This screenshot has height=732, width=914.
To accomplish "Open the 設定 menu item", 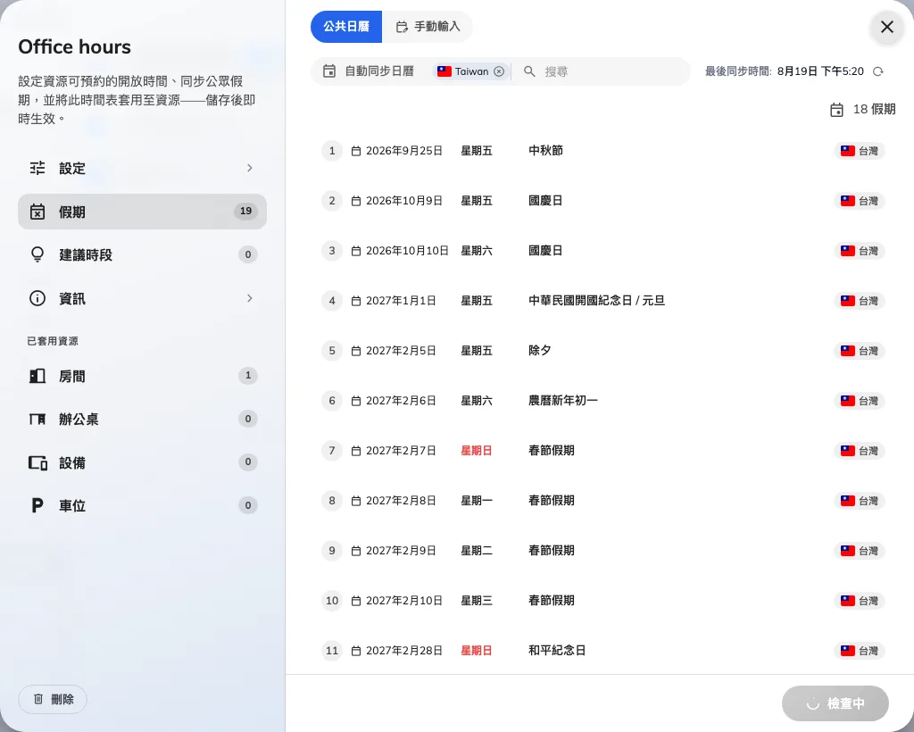I will (142, 169).
